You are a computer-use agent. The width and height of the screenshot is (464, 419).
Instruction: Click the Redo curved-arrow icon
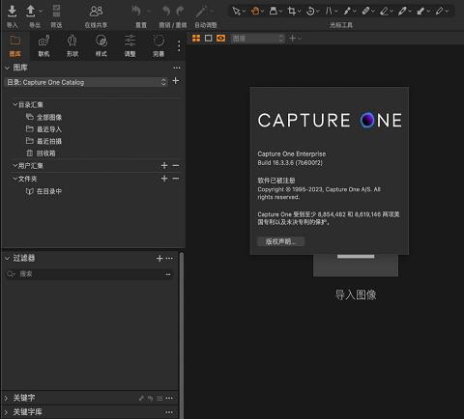tap(180, 11)
